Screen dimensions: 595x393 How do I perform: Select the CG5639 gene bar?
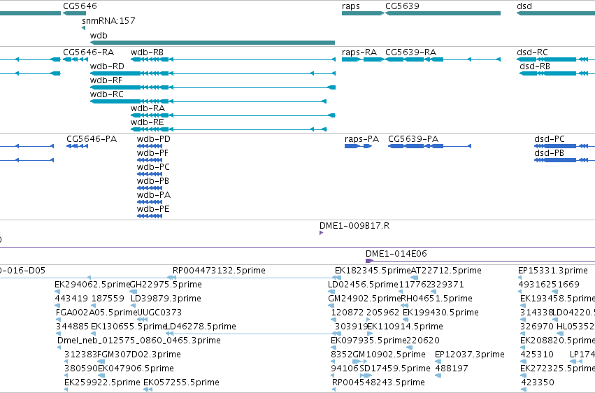pos(443,13)
